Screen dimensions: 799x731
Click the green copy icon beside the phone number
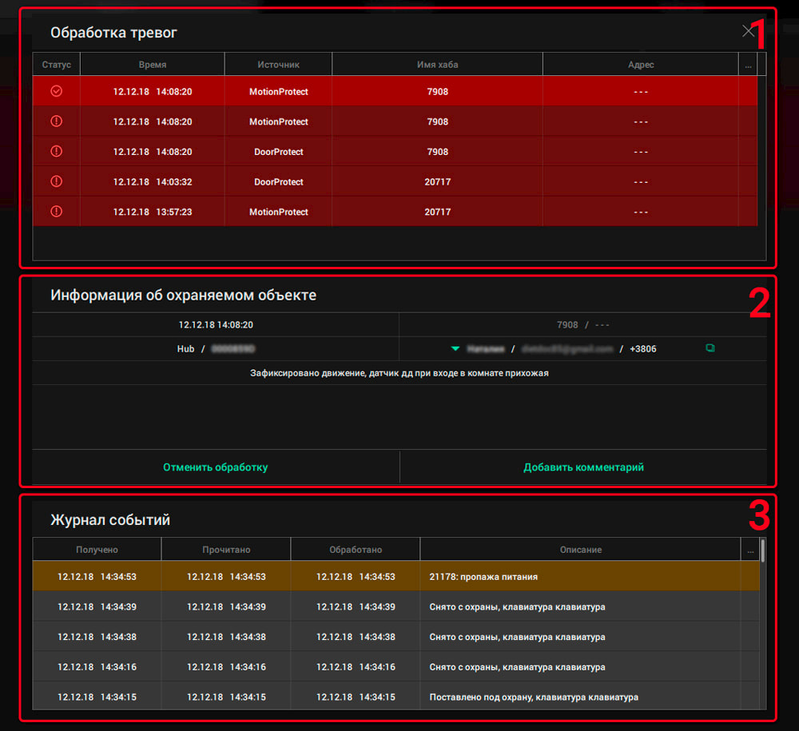710,348
